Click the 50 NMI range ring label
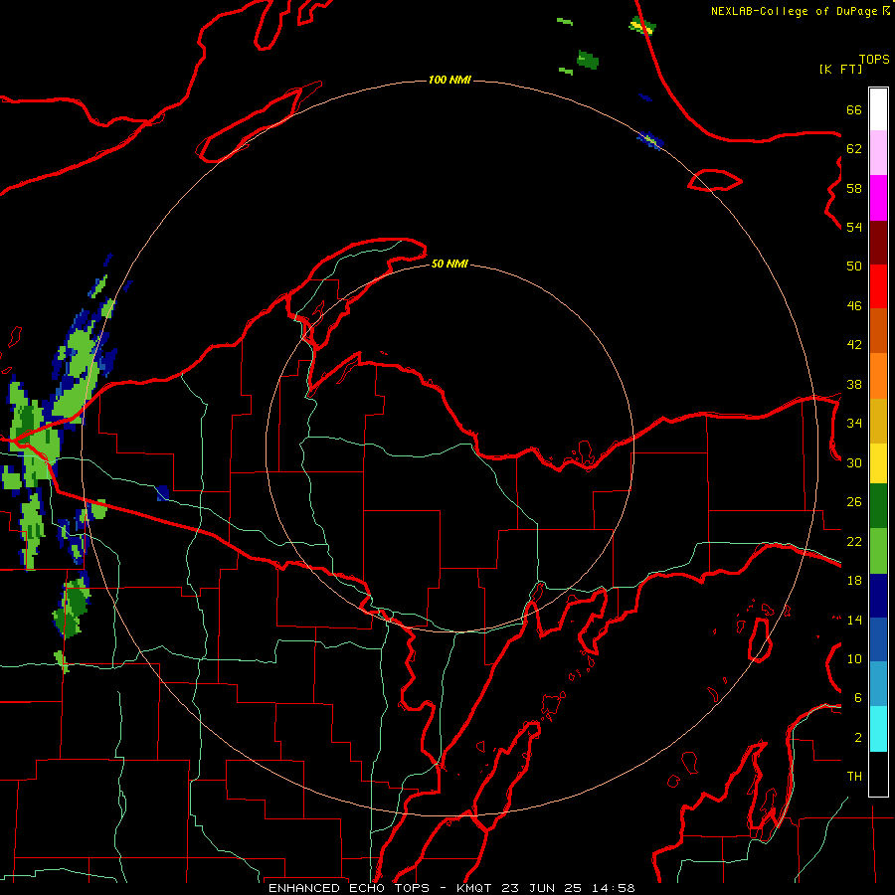Image resolution: width=895 pixels, height=895 pixels. click(x=449, y=264)
